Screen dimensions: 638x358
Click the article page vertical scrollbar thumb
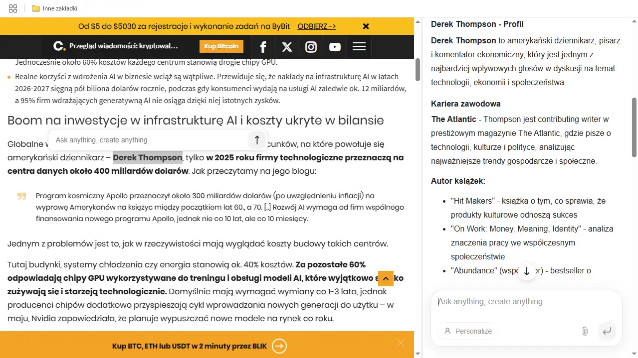(x=418, y=70)
